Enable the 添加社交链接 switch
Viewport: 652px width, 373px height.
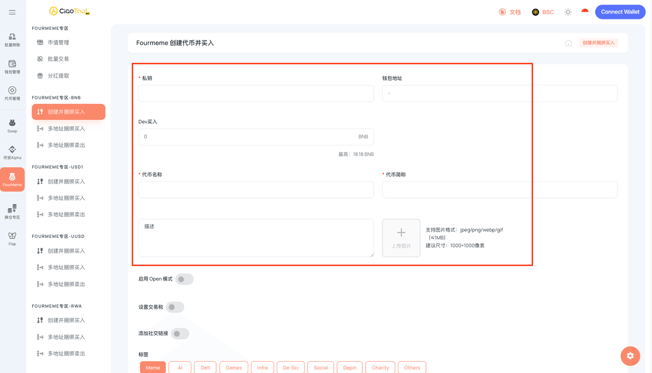[x=180, y=333]
